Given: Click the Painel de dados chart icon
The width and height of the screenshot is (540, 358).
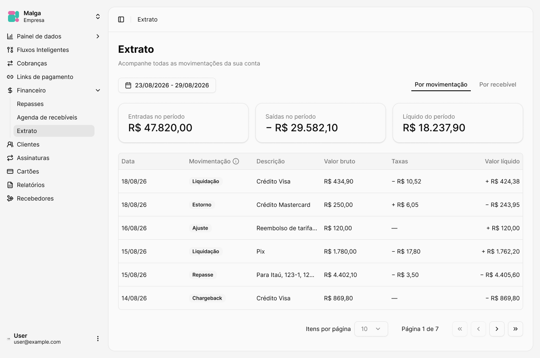Looking at the screenshot, I should (10, 36).
